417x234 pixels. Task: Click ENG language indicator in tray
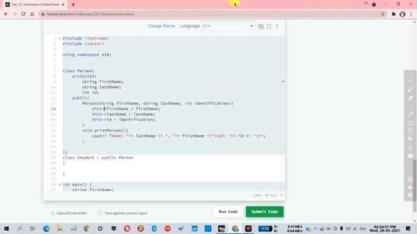363,229
